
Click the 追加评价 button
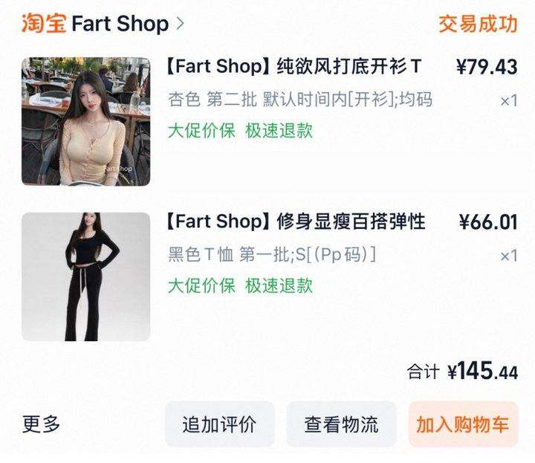coord(220,424)
